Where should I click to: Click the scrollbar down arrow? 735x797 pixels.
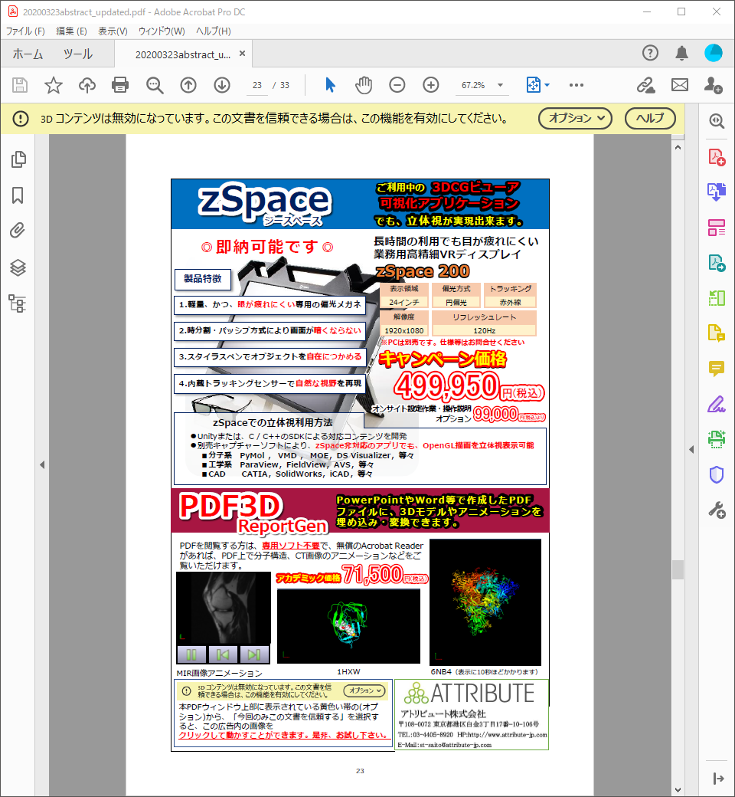click(x=678, y=790)
